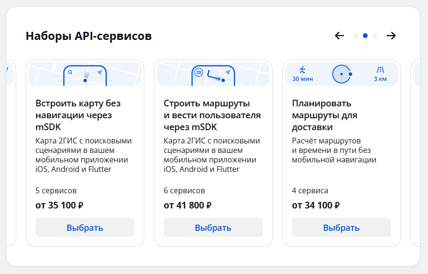Select the first carousel pagination dot

[356, 36]
